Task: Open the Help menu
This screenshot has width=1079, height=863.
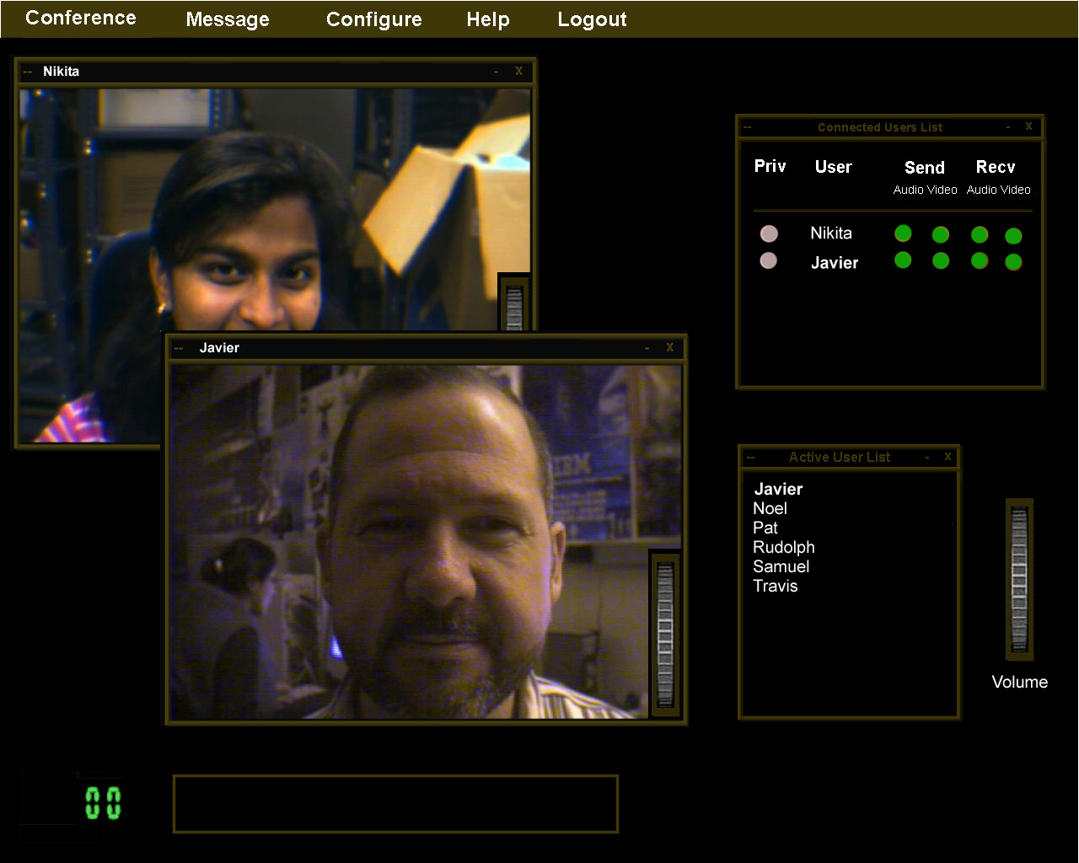Action: (x=488, y=19)
